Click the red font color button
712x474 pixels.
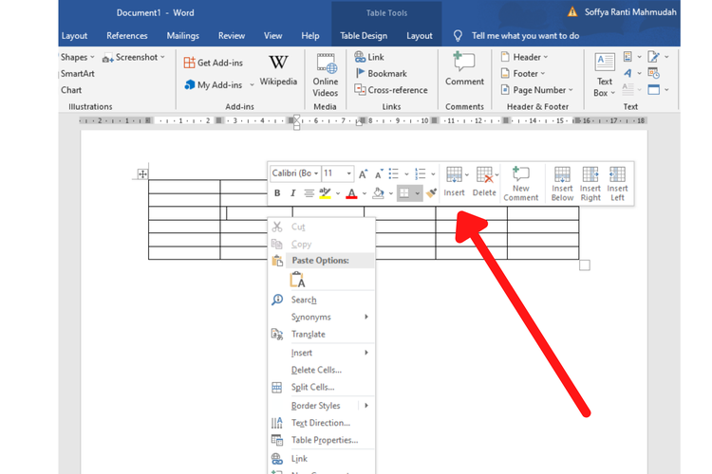(351, 193)
